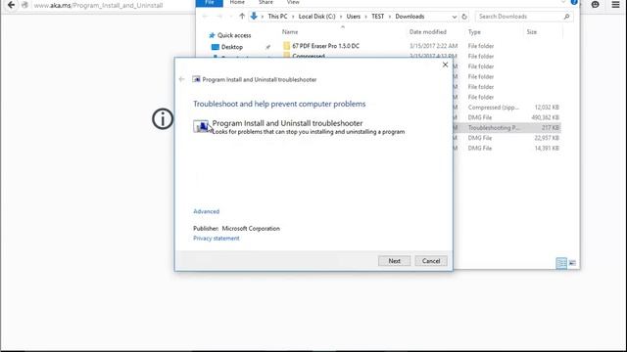Select This PC in the breadcrumb path
Image resolution: width=627 pixels, height=352 pixels.
[277, 17]
